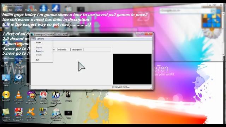Open the Options menu in mymc

[x=40, y=39]
